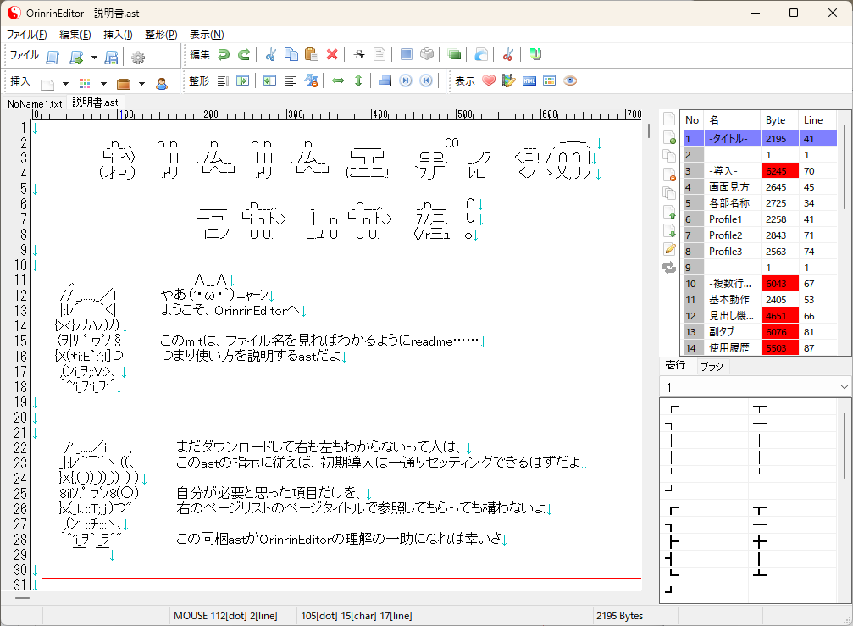
Task: Switch to the NoName1.txt tab
Action: pyautogui.click(x=35, y=103)
